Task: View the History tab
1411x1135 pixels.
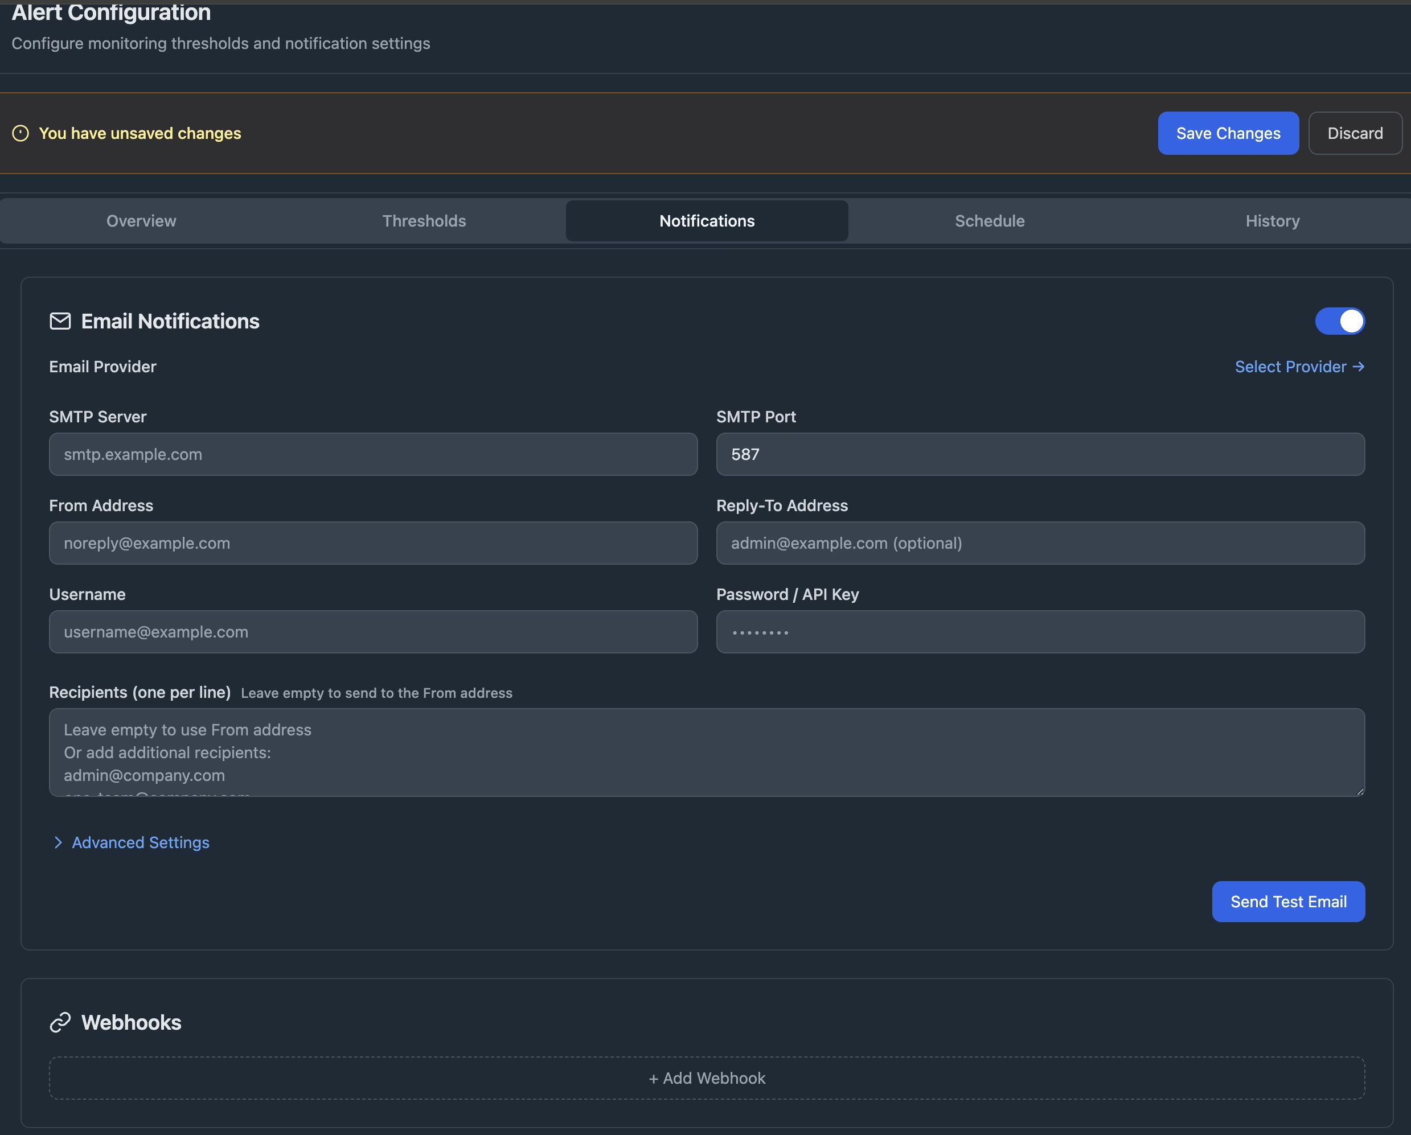Action: click(x=1272, y=221)
